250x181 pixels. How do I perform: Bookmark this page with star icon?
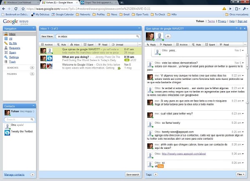(x=23, y=9)
